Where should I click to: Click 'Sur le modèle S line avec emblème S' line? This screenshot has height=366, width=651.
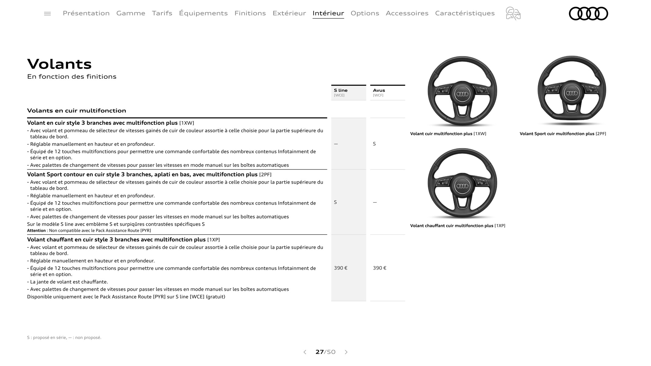(116, 224)
